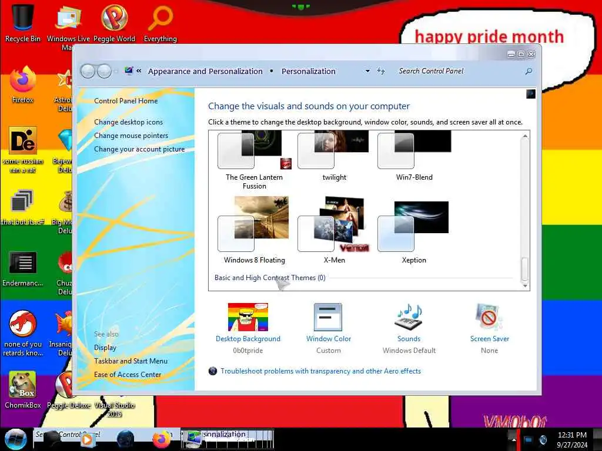This screenshot has width=602, height=451.
Task: Click the Personalization taskbar button
Action: point(228,439)
